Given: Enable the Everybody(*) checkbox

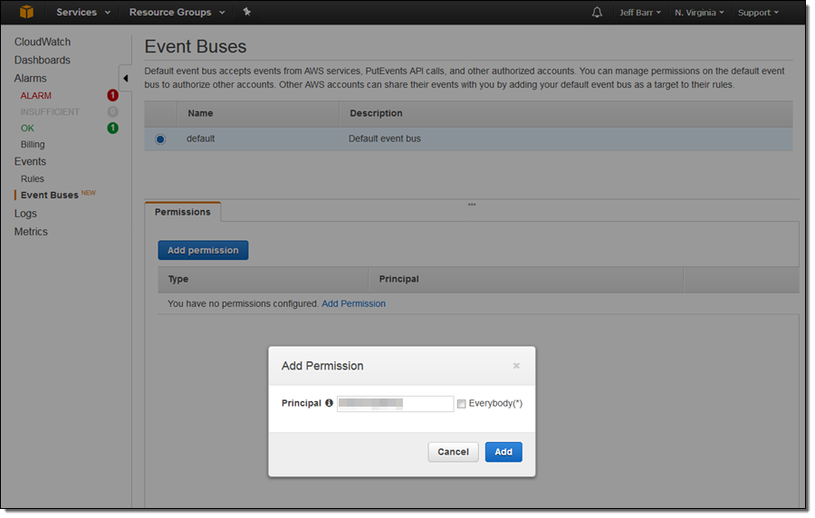Looking at the screenshot, I should point(462,404).
